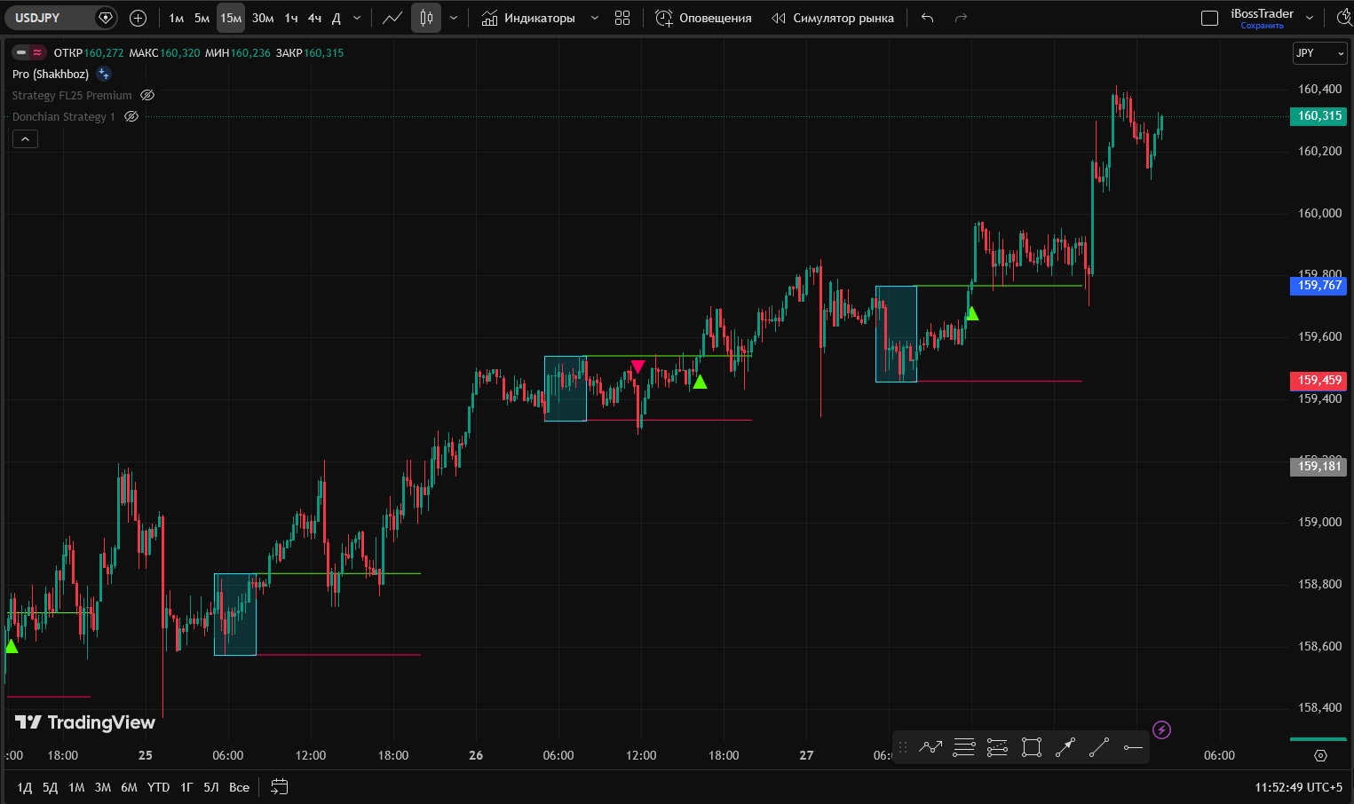Screen dimensions: 1354x804
Task: Select the Pro (Shakhboz) indicator label
Action: pos(51,75)
